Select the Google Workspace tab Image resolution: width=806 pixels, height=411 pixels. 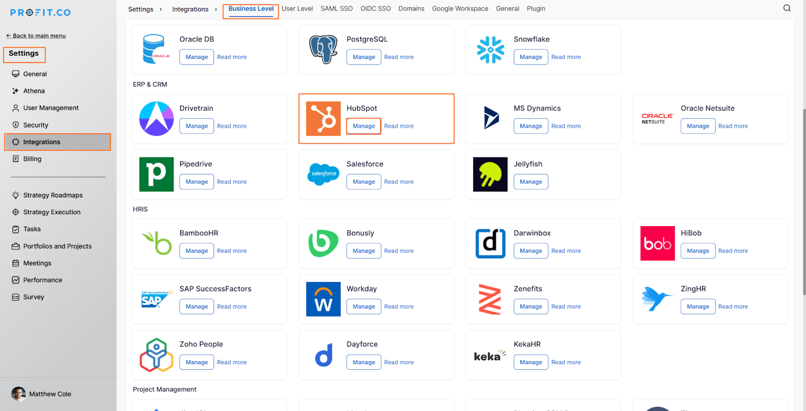(460, 9)
